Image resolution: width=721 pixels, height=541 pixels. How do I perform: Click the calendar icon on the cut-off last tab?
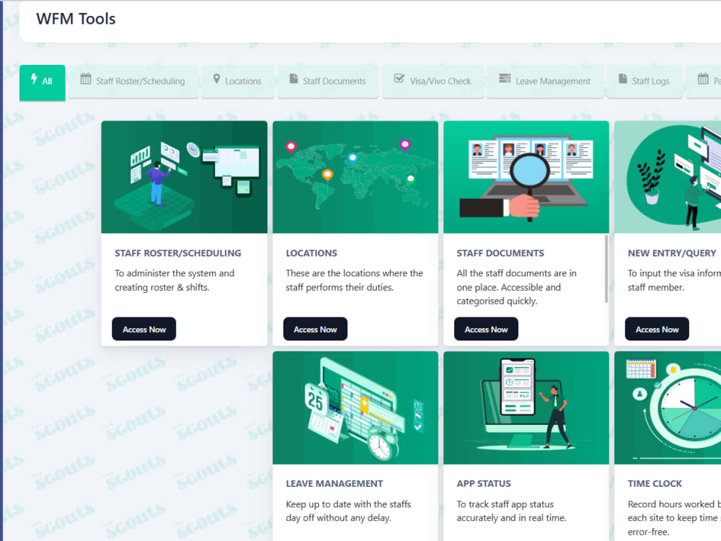click(x=703, y=79)
